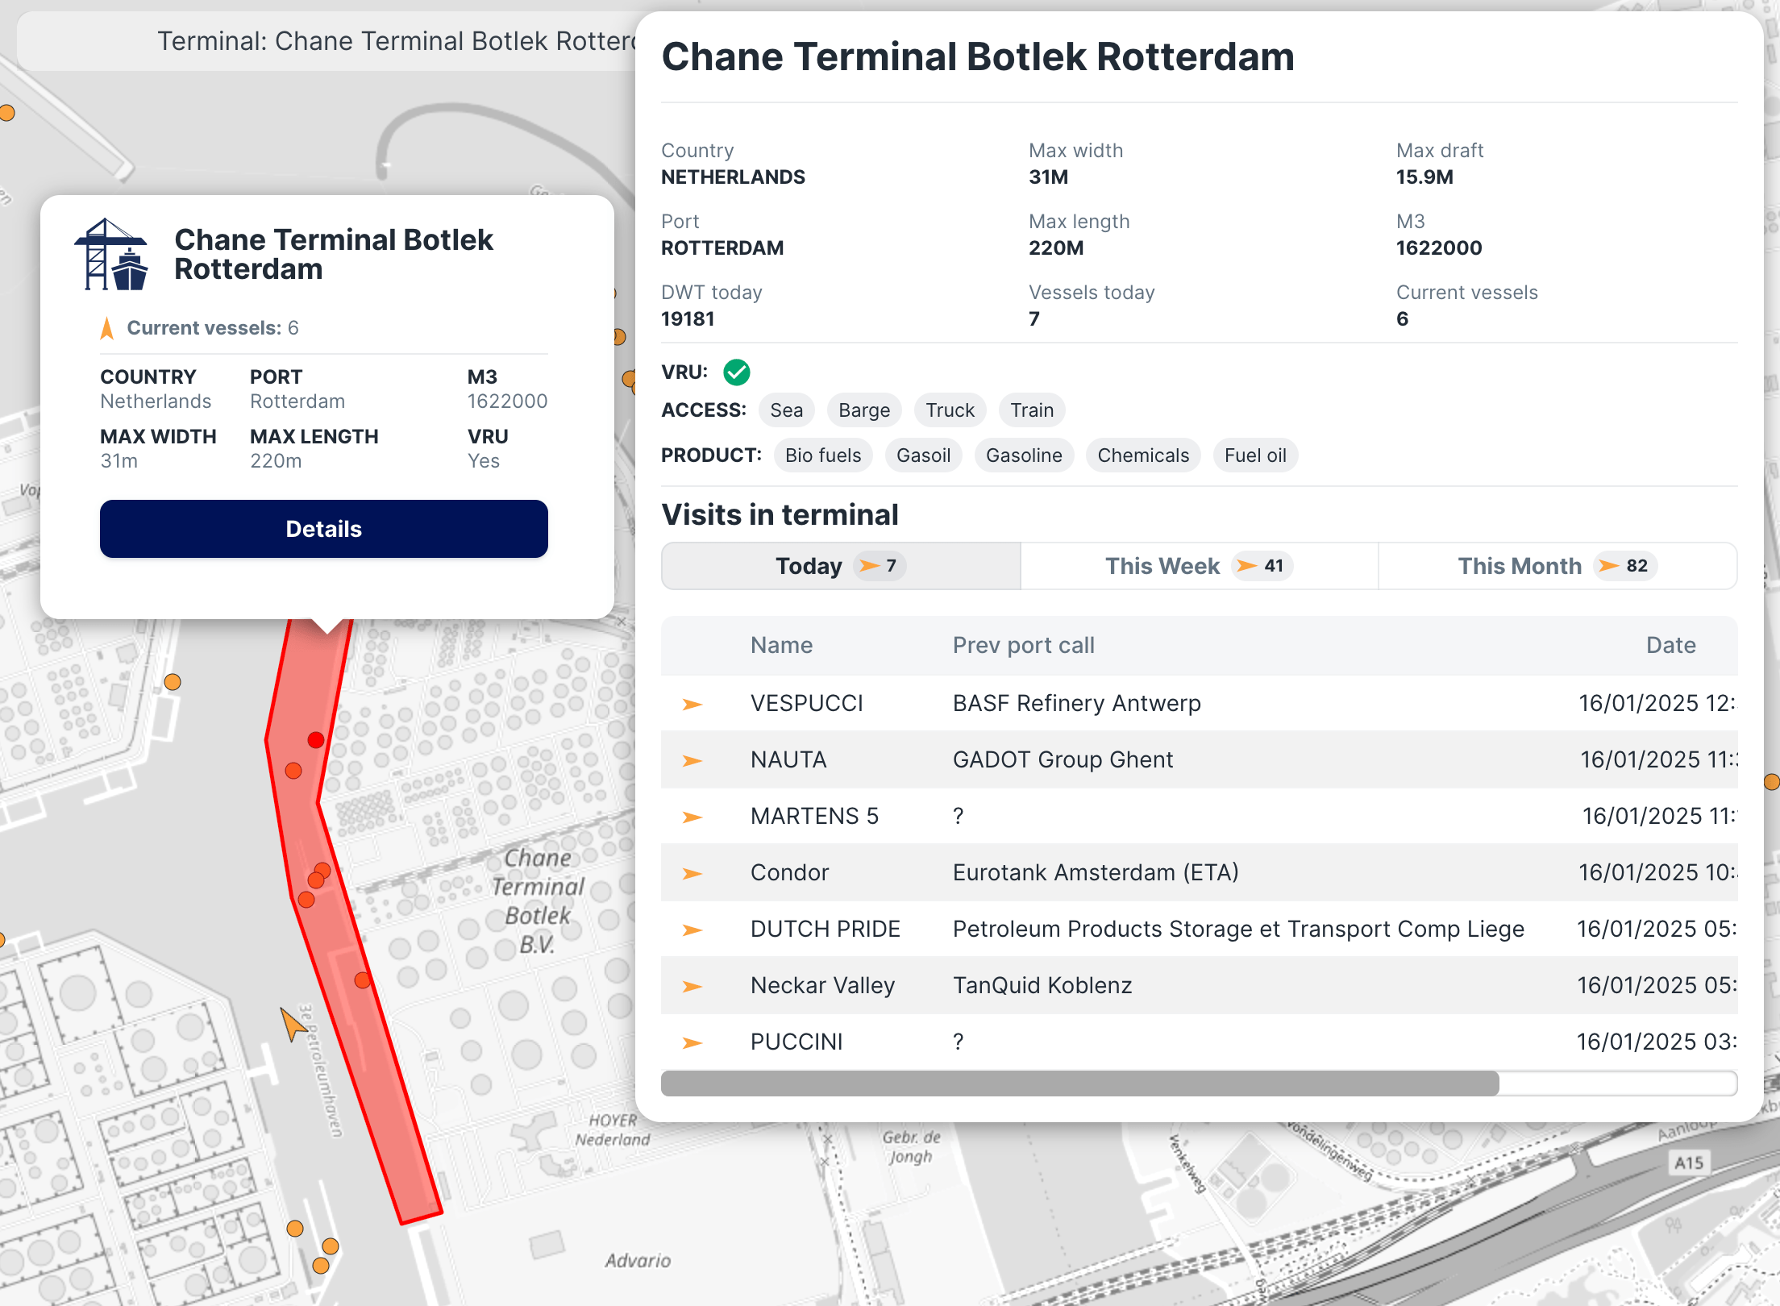The height and width of the screenshot is (1306, 1780).
Task: Open the MARTENS 5 vessel row
Action: (1199, 817)
